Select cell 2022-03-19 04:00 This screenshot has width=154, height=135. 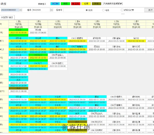pos(38,32)
